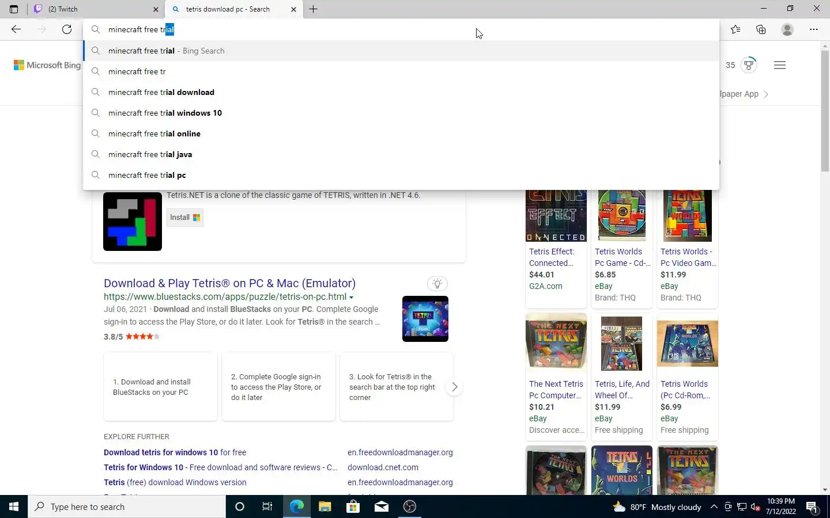Screen dimensions: 830x518
Task: Expand the bluestacks URL dropdown arrow
Action: (x=351, y=298)
